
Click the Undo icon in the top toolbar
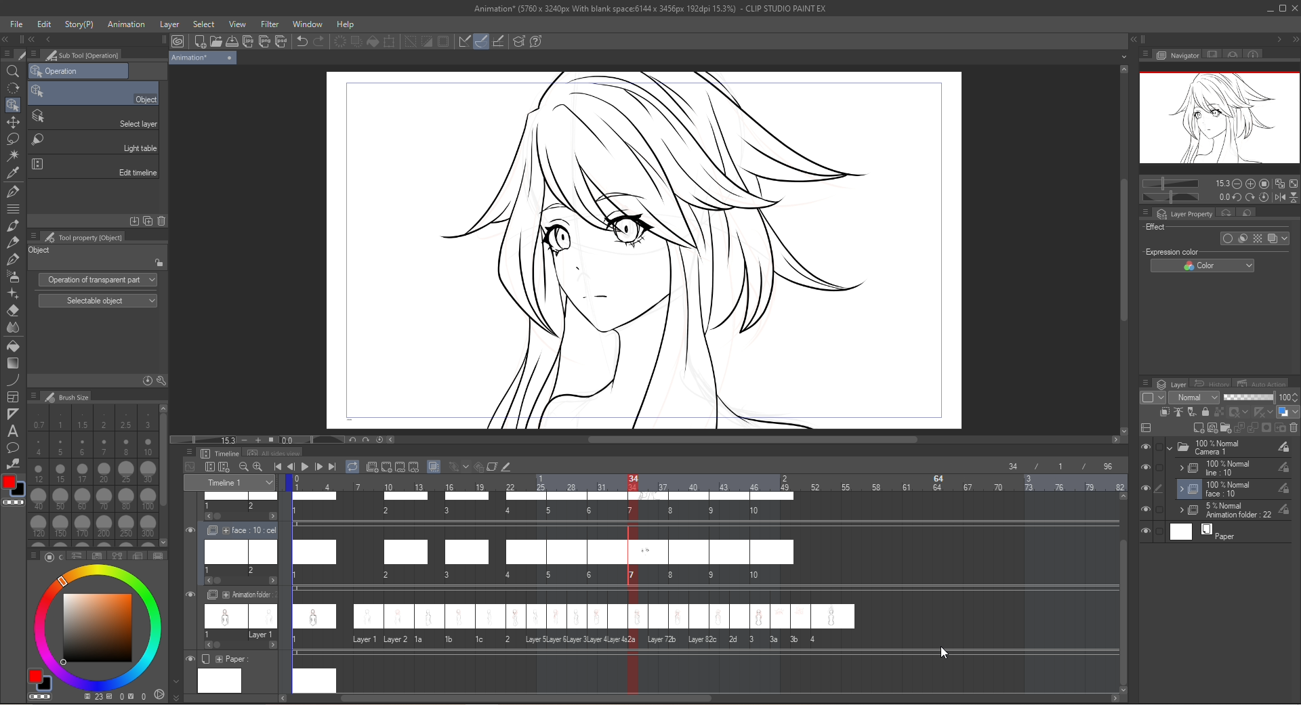pyautogui.click(x=301, y=41)
